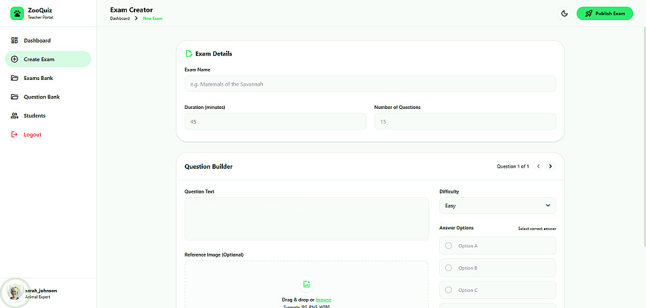Viewport: 646px width, 308px height.
Task: Click the Logout arrow icon
Action: (x=15, y=135)
